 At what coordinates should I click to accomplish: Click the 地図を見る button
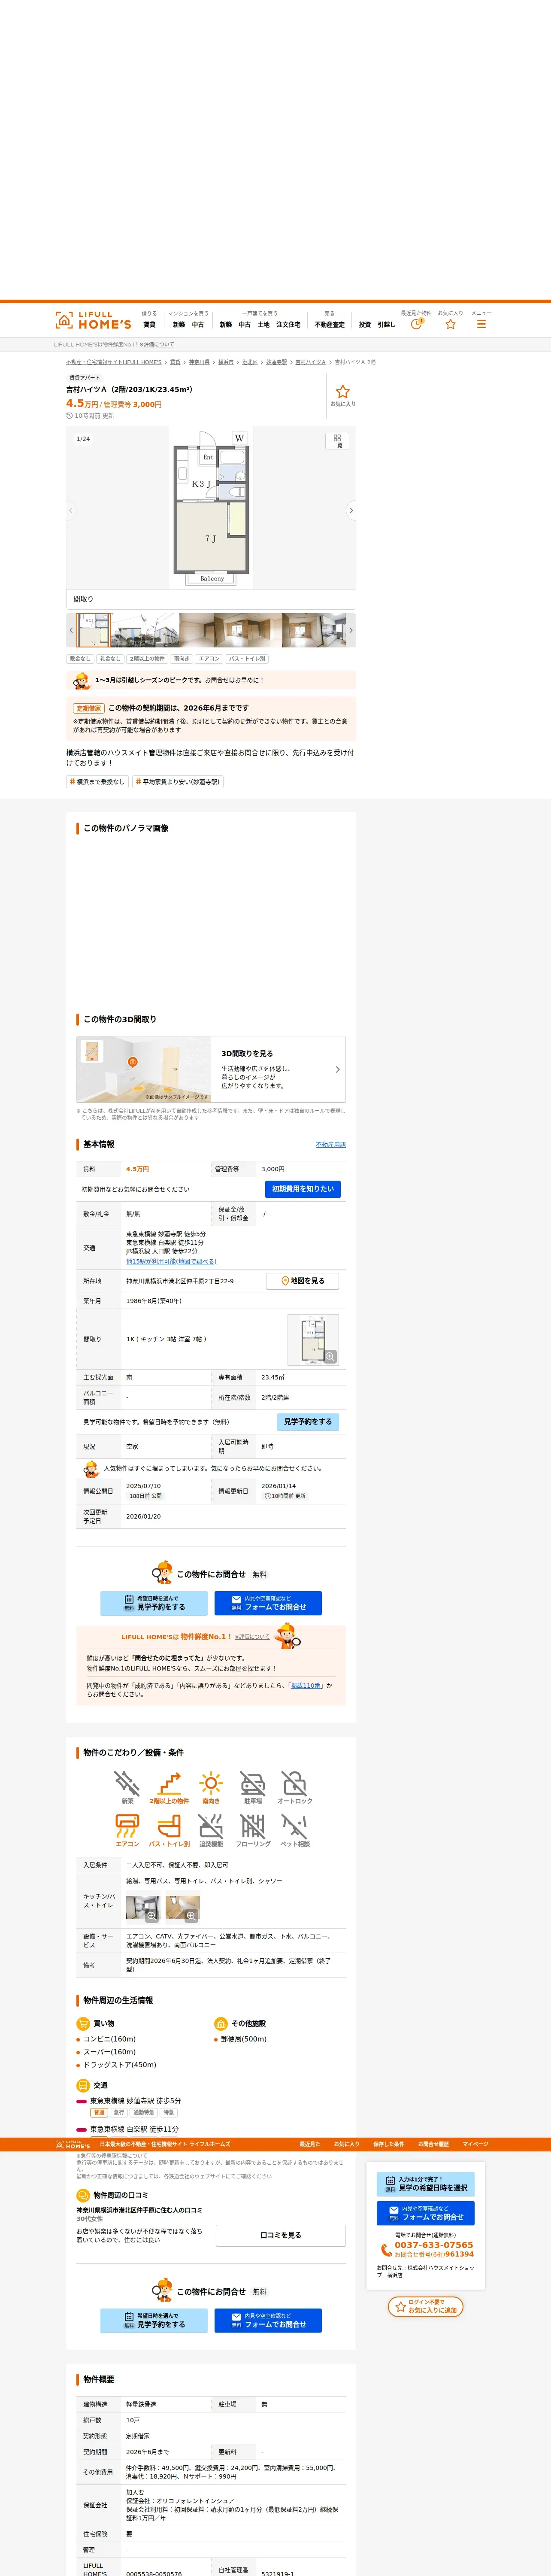click(x=302, y=1281)
